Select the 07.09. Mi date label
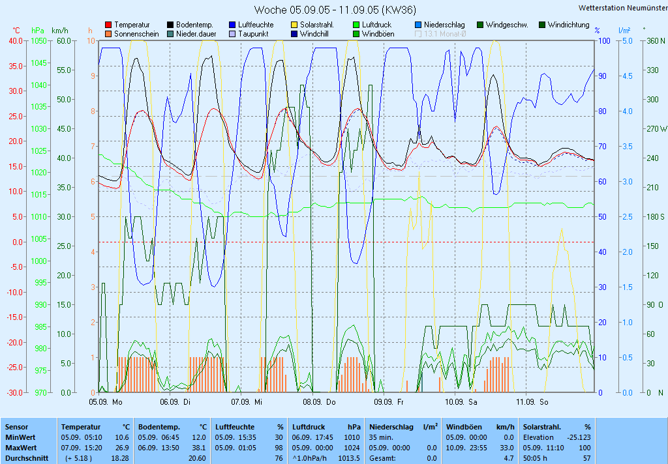The height and width of the screenshot is (464, 668). 247,402
